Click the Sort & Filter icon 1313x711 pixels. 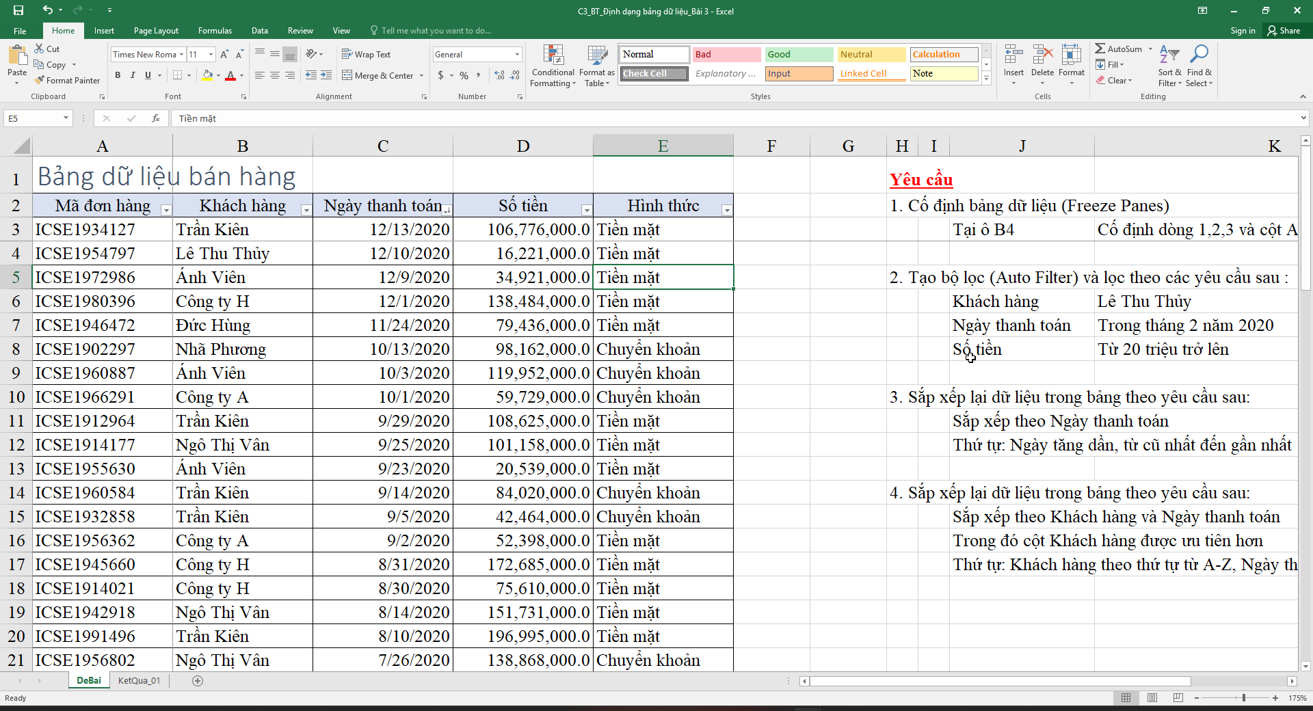pyautogui.click(x=1169, y=55)
